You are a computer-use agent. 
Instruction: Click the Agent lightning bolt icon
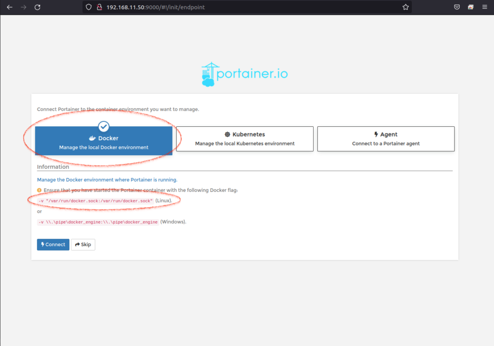pos(376,134)
